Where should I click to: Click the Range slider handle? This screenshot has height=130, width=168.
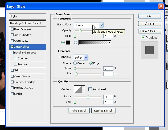88,97
